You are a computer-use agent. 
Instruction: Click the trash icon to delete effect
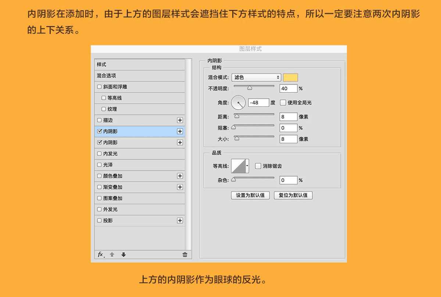[x=185, y=254]
